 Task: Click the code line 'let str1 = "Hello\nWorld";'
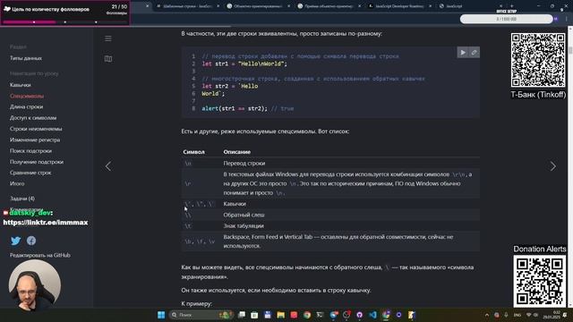244,64
